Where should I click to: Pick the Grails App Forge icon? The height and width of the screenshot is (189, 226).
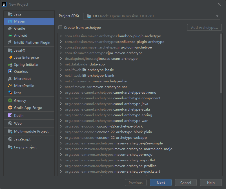pos(10,108)
